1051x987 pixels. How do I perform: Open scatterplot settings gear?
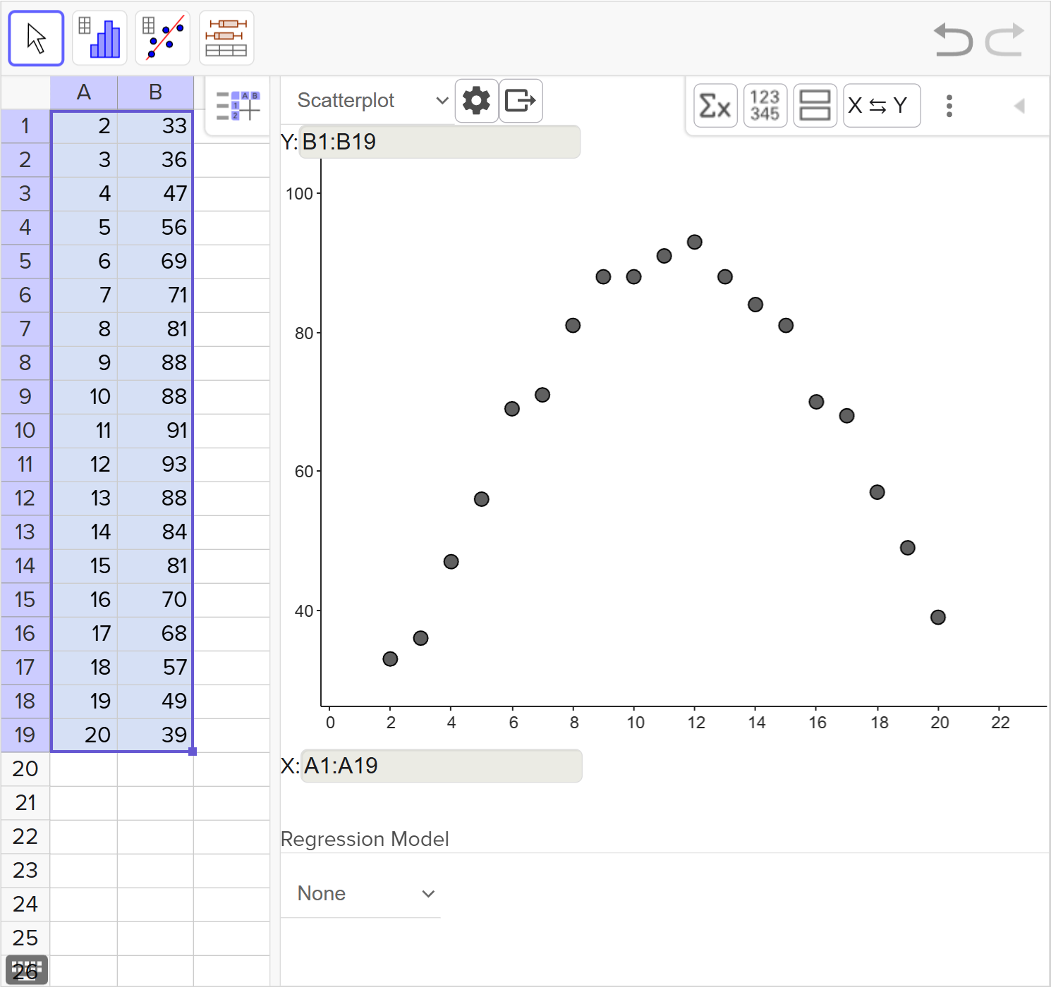pyautogui.click(x=476, y=101)
